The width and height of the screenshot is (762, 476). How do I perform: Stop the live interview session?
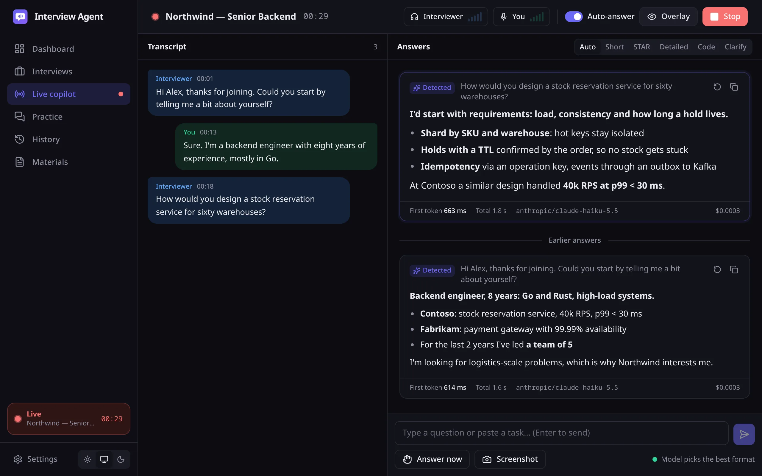point(724,17)
